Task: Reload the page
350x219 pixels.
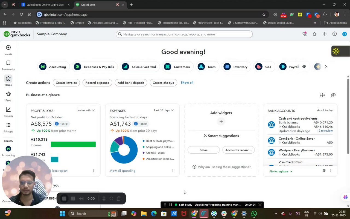Action: (x=21, y=15)
